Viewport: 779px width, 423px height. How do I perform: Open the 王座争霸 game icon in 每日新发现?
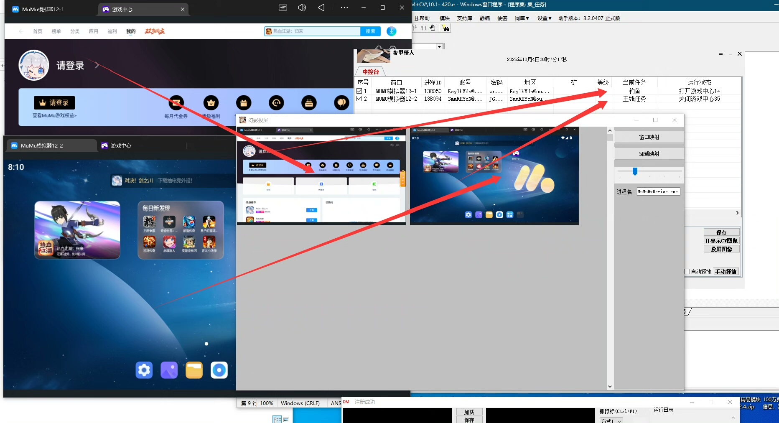[149, 222]
